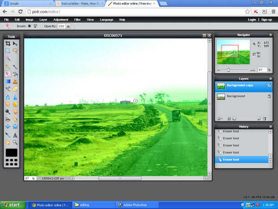Open the View menu

coord(90,20)
